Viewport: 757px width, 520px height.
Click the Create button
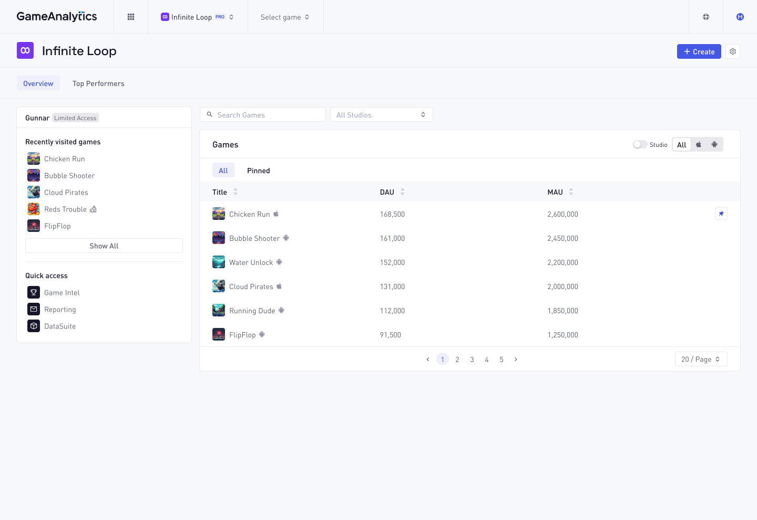tap(699, 51)
